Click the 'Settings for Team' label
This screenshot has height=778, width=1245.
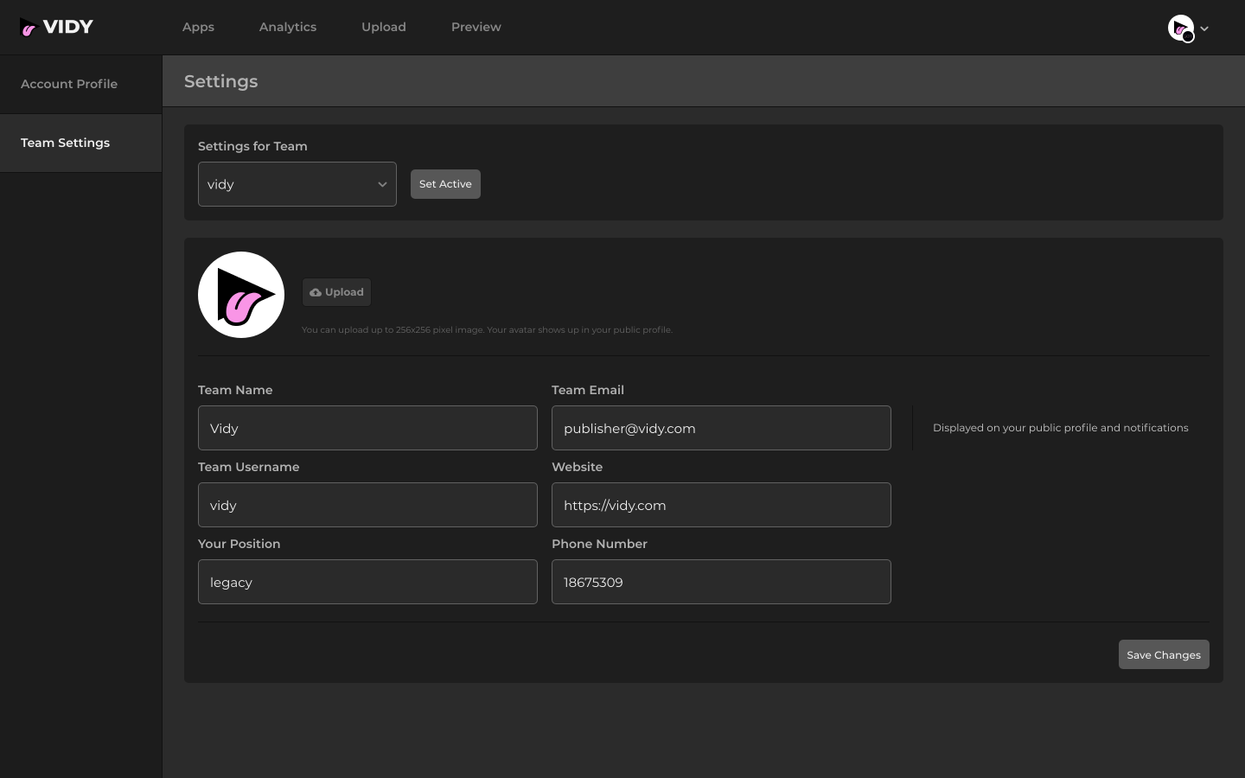[x=252, y=146]
